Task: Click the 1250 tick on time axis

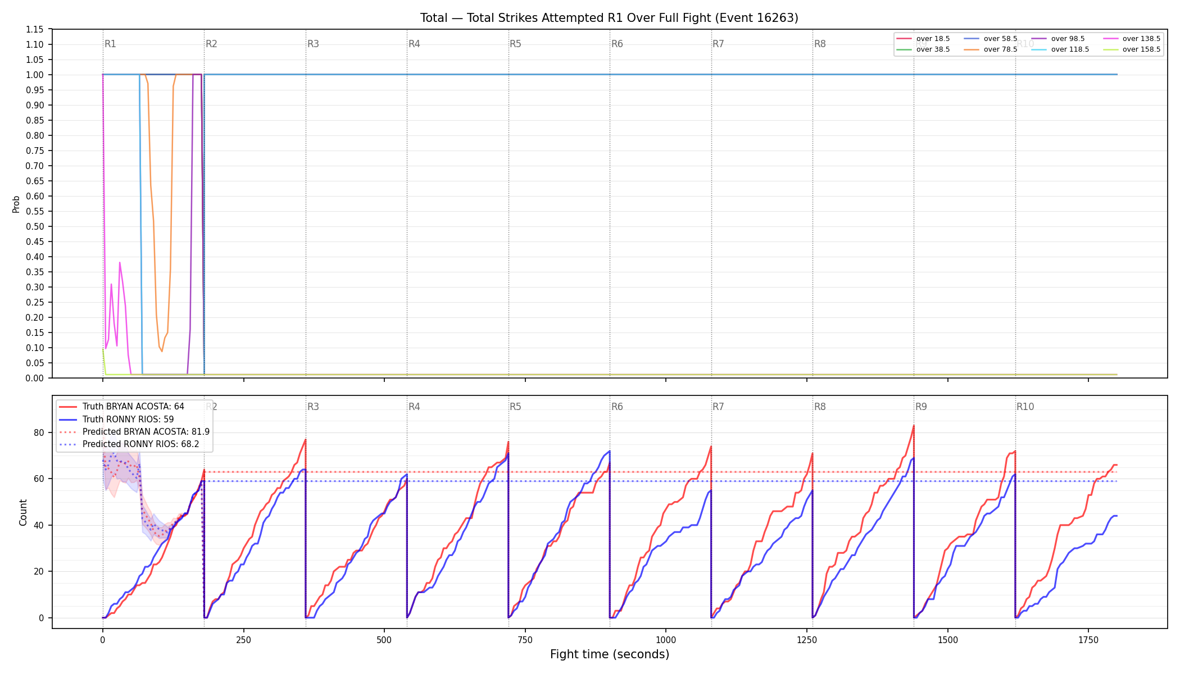Action: coord(807,640)
